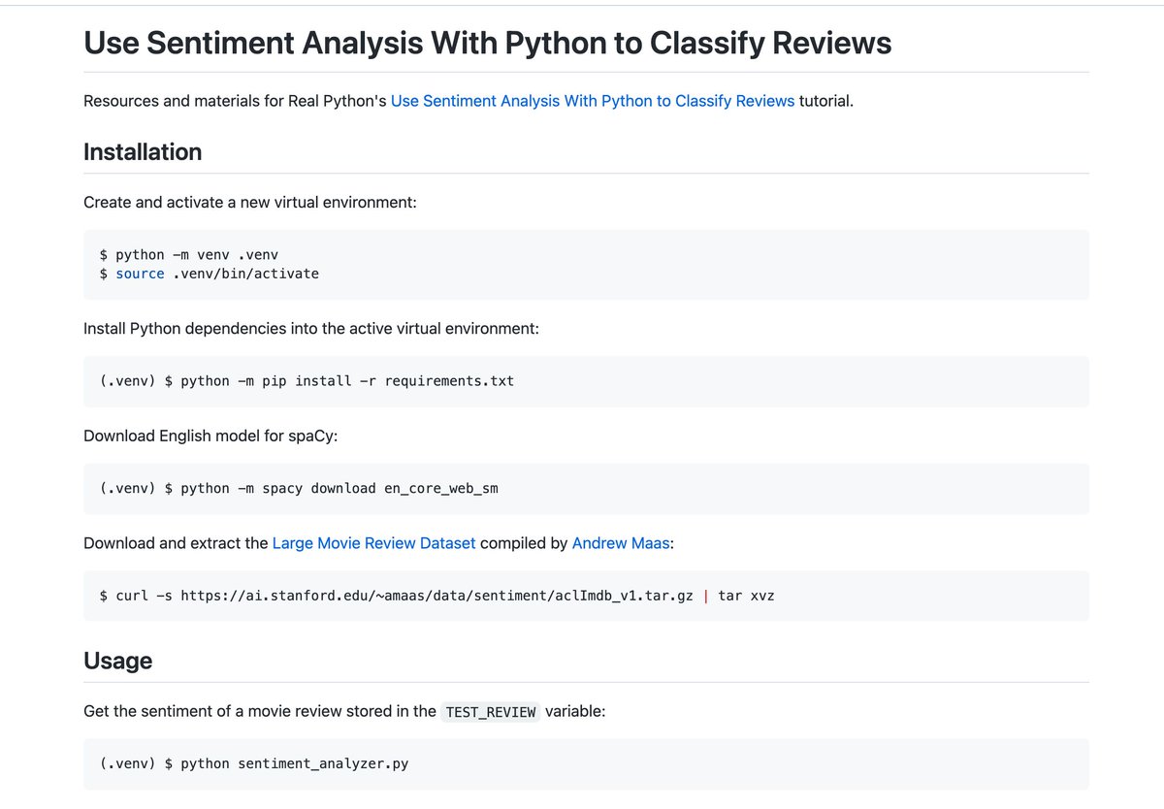Click the Usage section heading
Viewport: 1164px width, 809px height.
pos(117,661)
